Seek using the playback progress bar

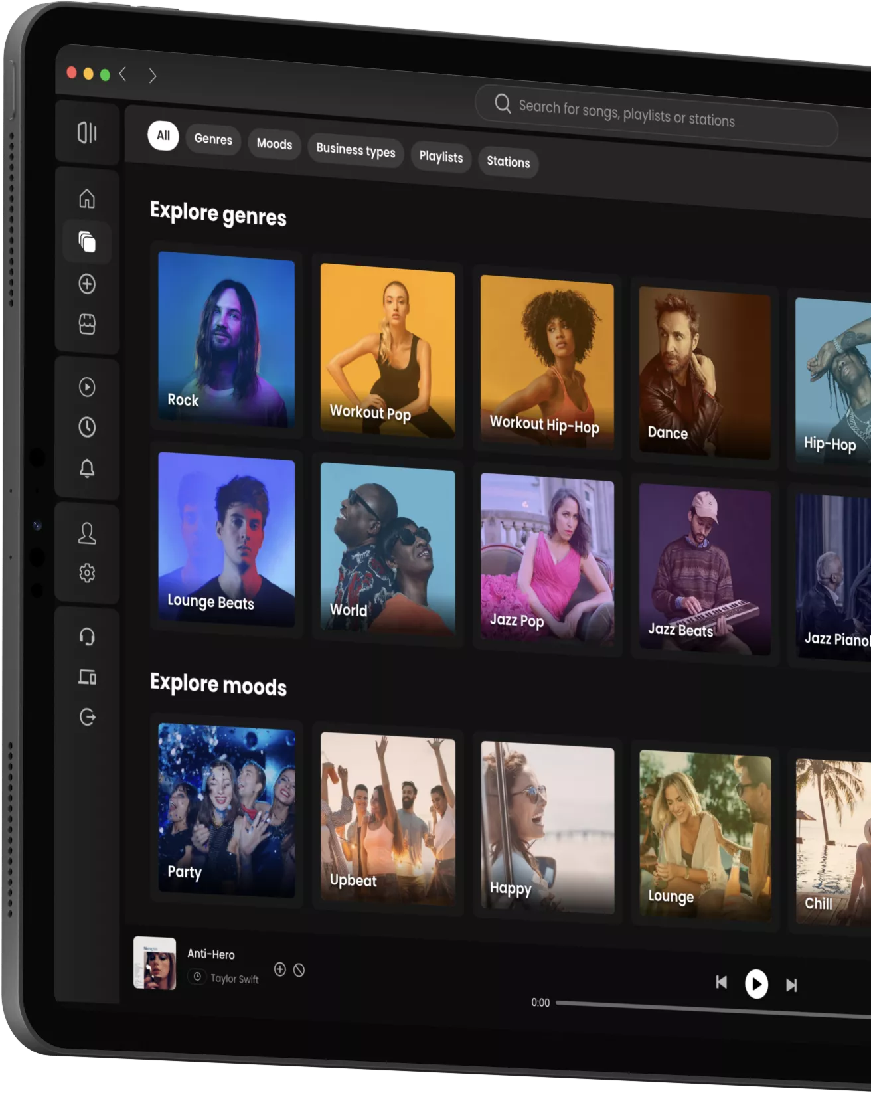coord(714,1009)
